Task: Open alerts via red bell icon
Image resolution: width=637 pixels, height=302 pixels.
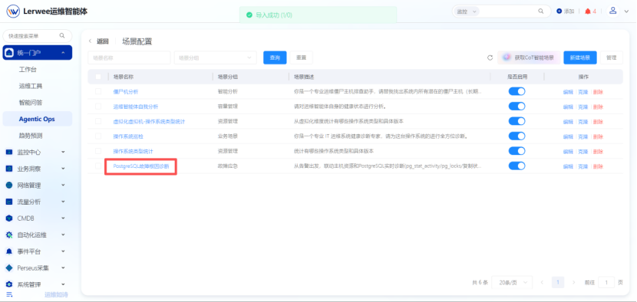Action: coord(587,11)
